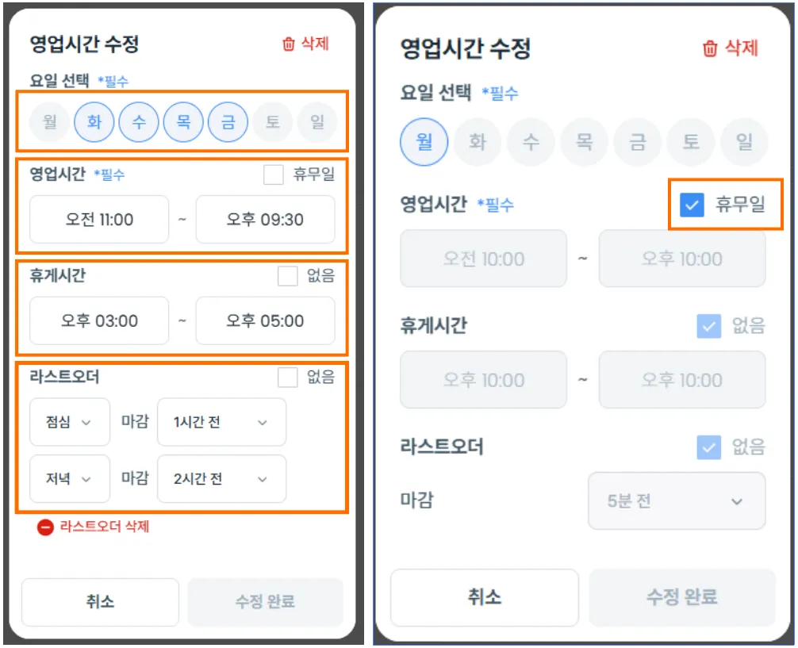
Task: Check the unchecked 없음 box beside 휴게시간
Action: point(288,276)
